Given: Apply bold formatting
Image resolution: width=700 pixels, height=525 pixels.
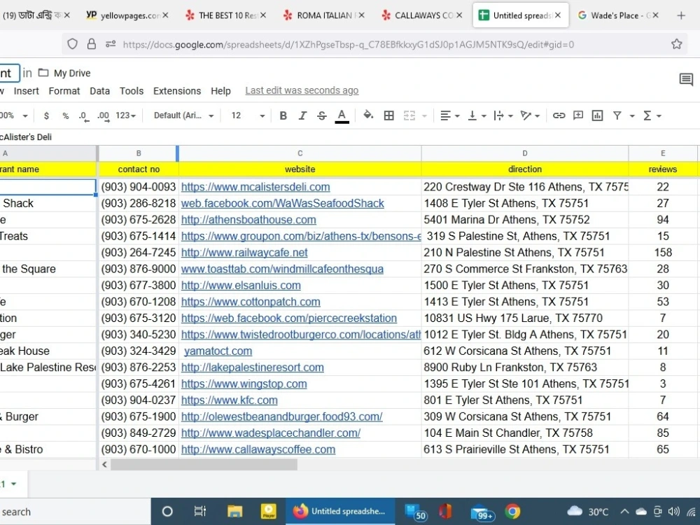Looking at the screenshot, I should click(283, 115).
